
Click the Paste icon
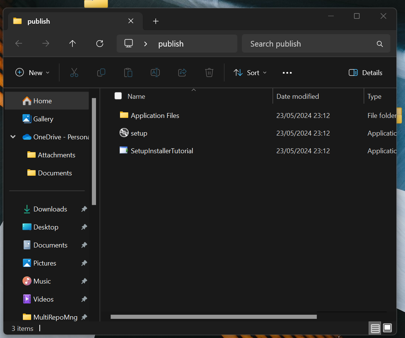128,72
